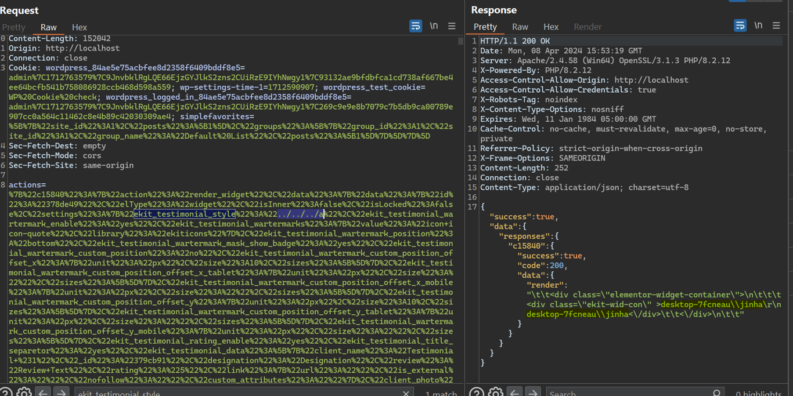This screenshot has width=793, height=396.
Task: Open Response search settings gear icon
Action: (495, 393)
